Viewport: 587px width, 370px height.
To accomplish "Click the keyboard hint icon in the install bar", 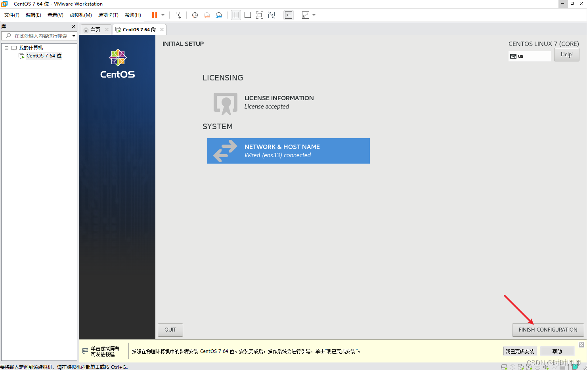I will click(85, 351).
